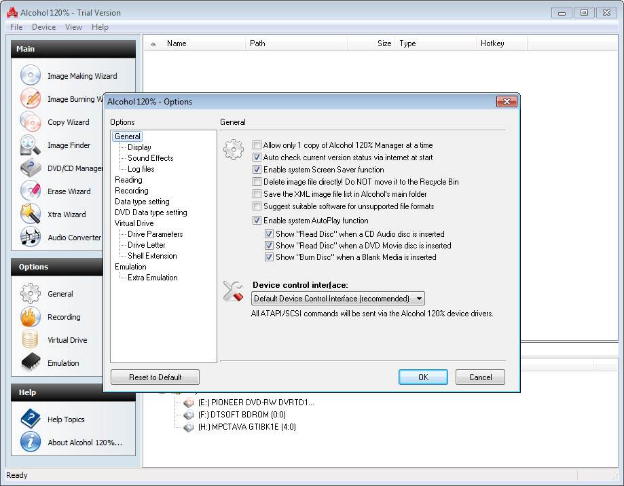Open Xtra Wizard star wand icon
The image size is (624, 486).
(31, 214)
